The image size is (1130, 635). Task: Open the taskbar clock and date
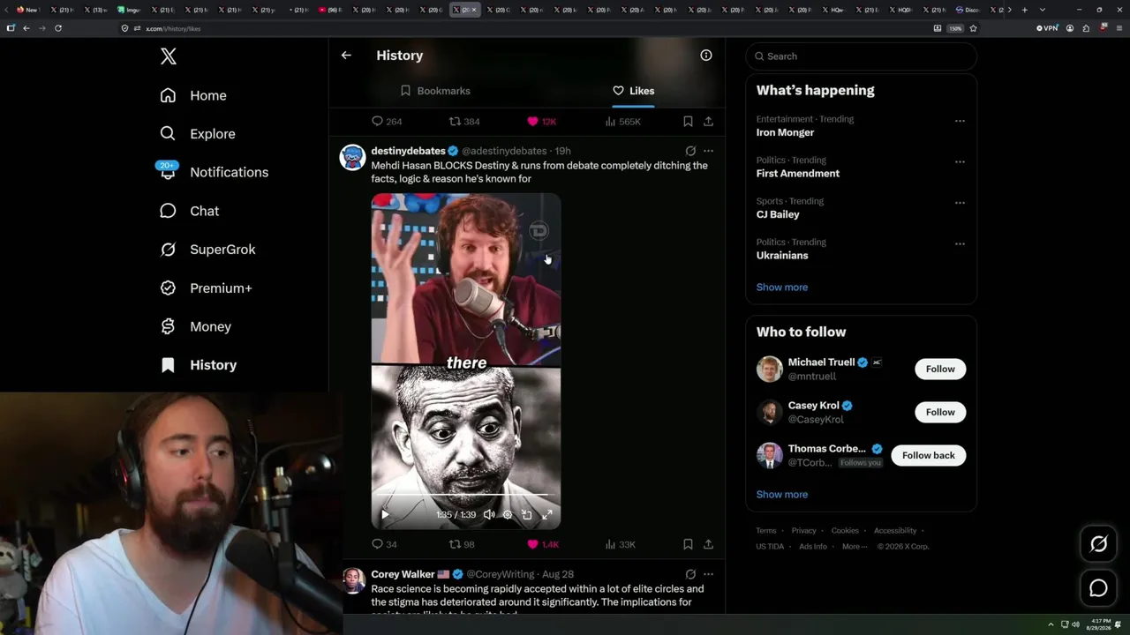(1100, 624)
